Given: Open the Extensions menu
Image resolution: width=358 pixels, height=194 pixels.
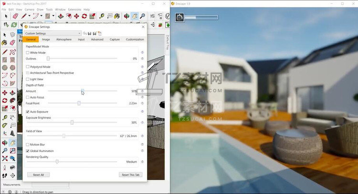Looking at the screenshot, I should (74, 10).
